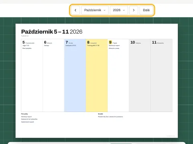Select the day 11 Niedziela column
The width and height of the screenshot is (193, 144).
[x=161, y=75]
